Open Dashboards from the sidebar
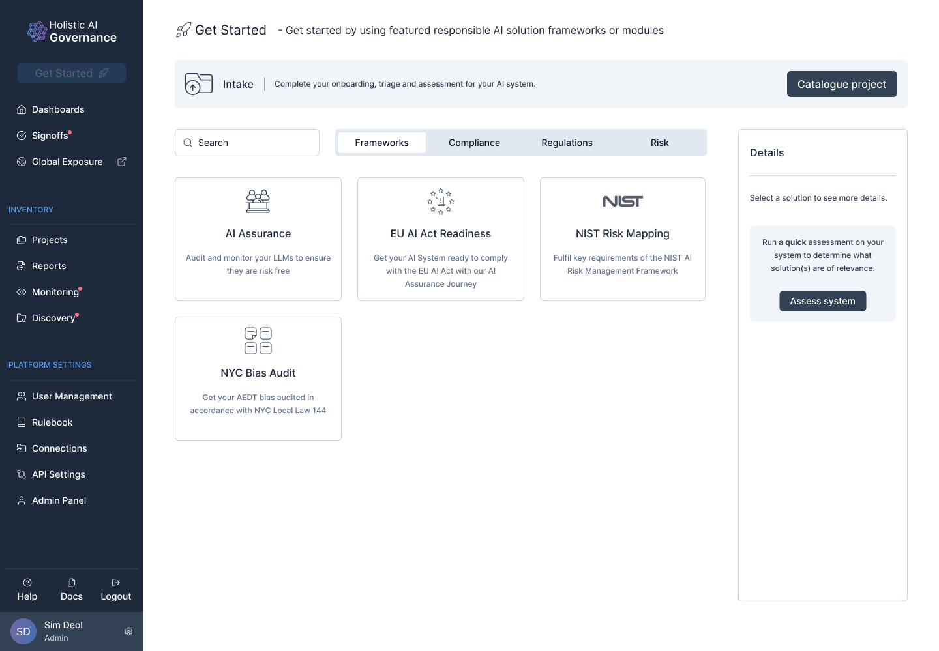This screenshot has height=651, width=939. [x=58, y=109]
